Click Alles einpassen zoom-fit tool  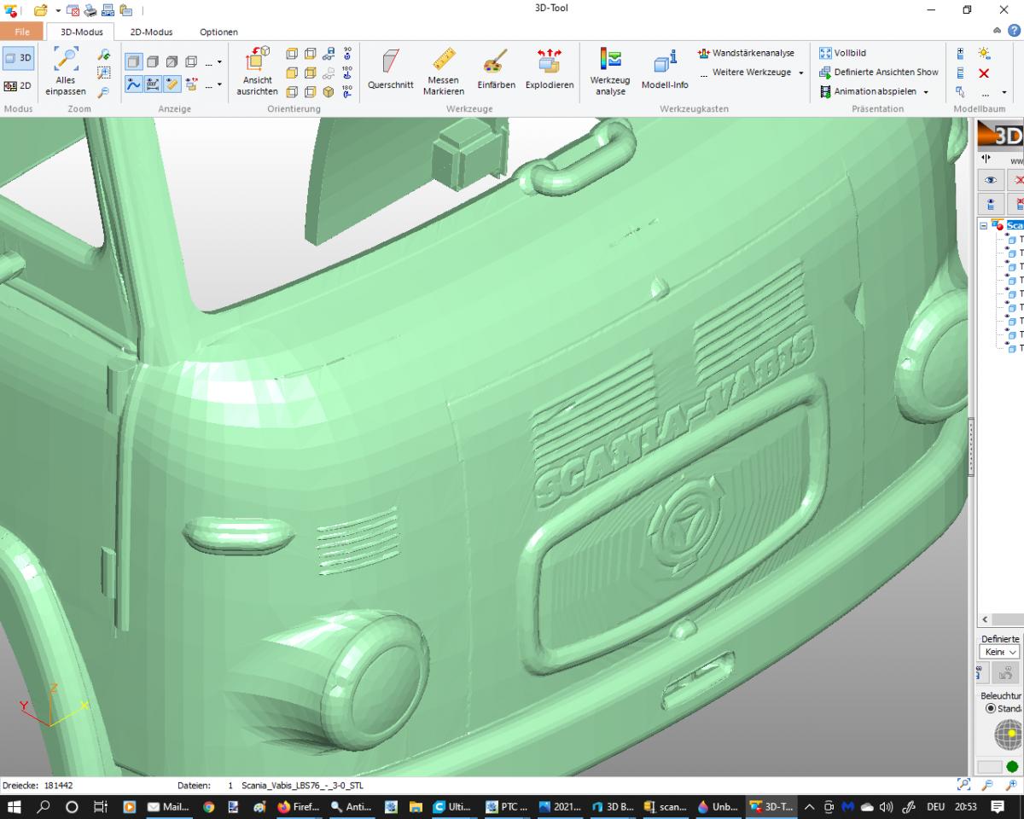[x=66, y=72]
